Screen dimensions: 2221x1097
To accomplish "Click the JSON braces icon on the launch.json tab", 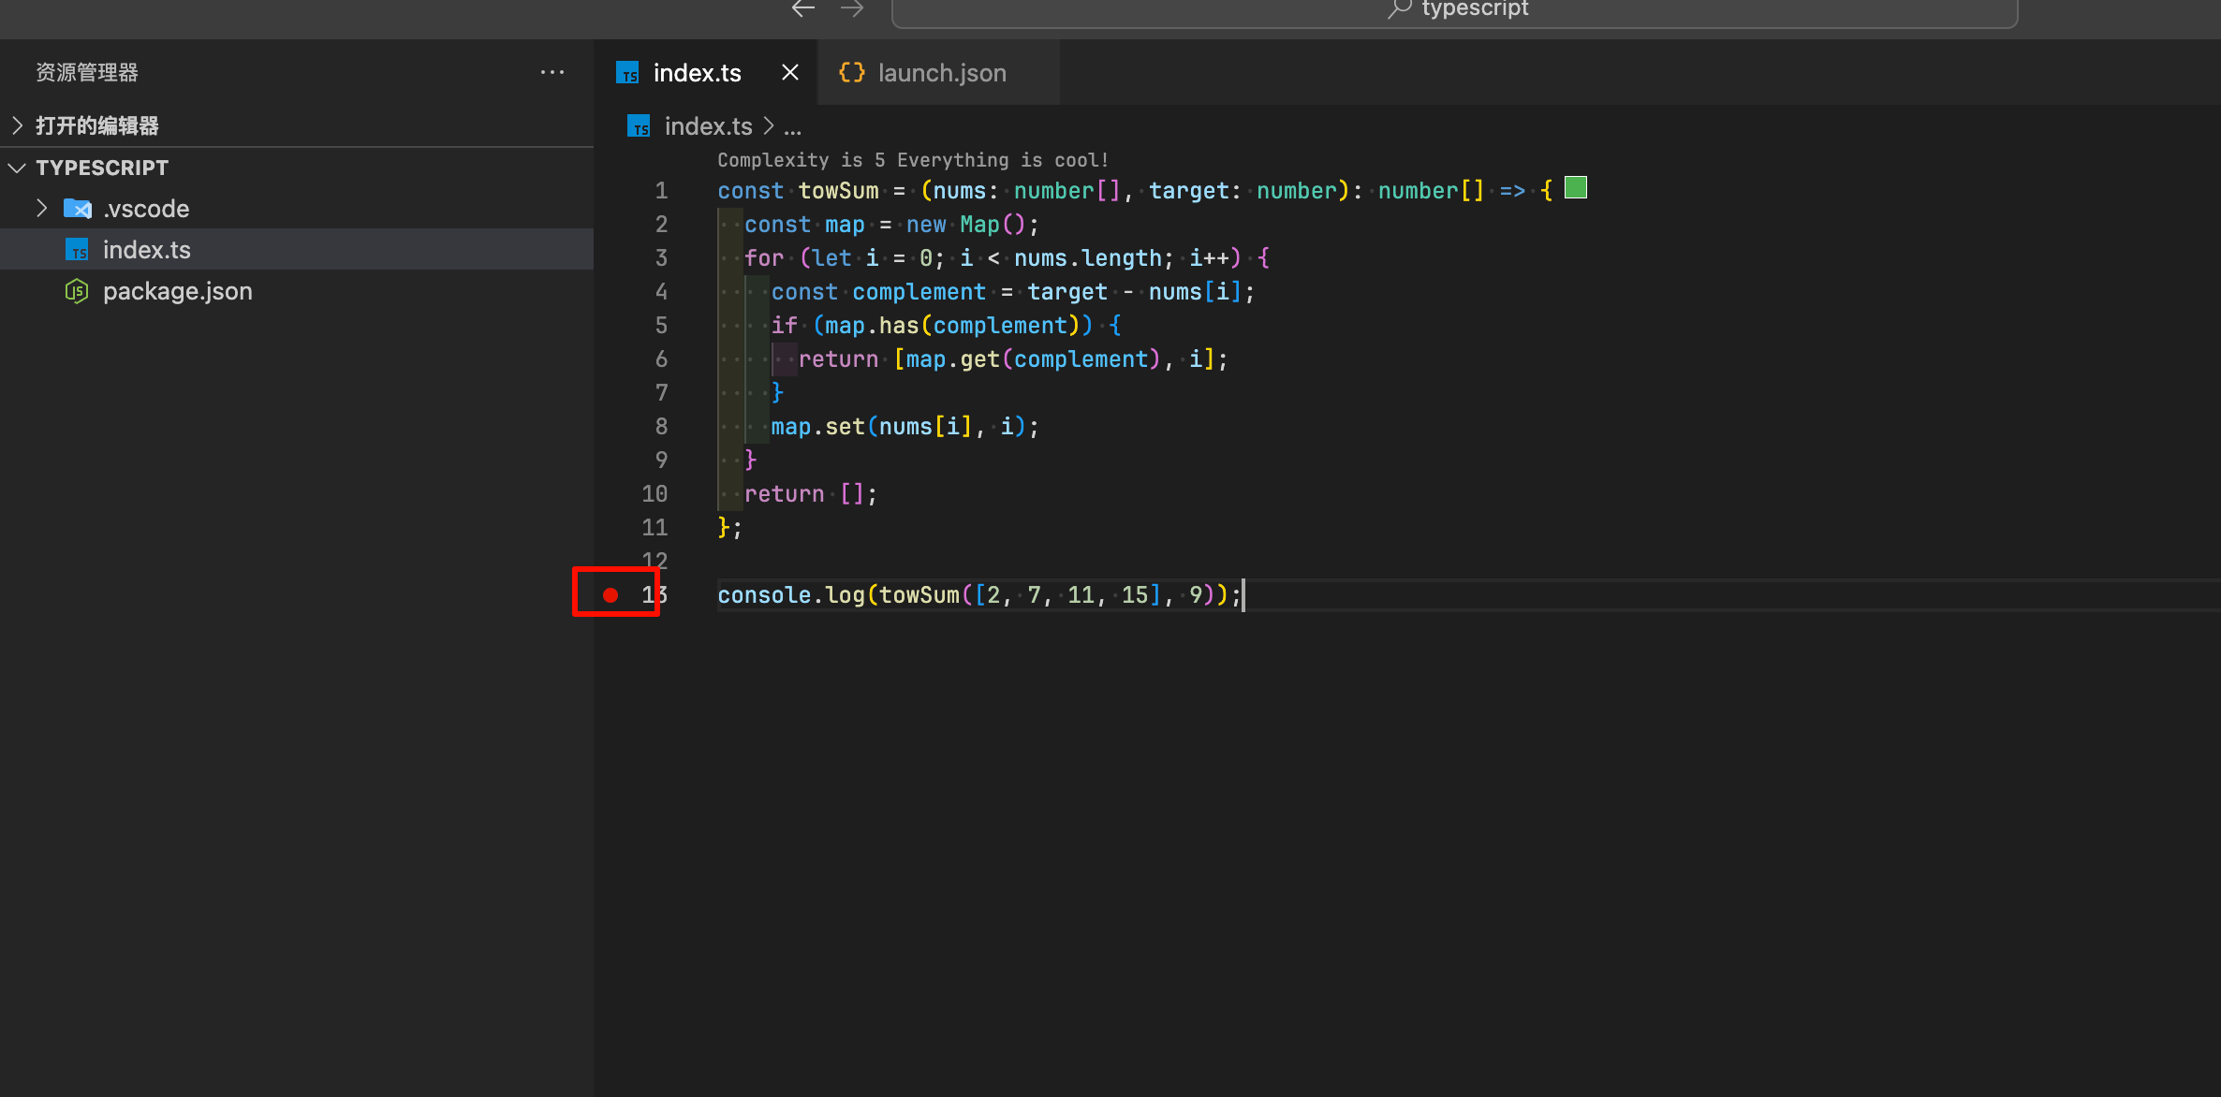I will coord(851,73).
